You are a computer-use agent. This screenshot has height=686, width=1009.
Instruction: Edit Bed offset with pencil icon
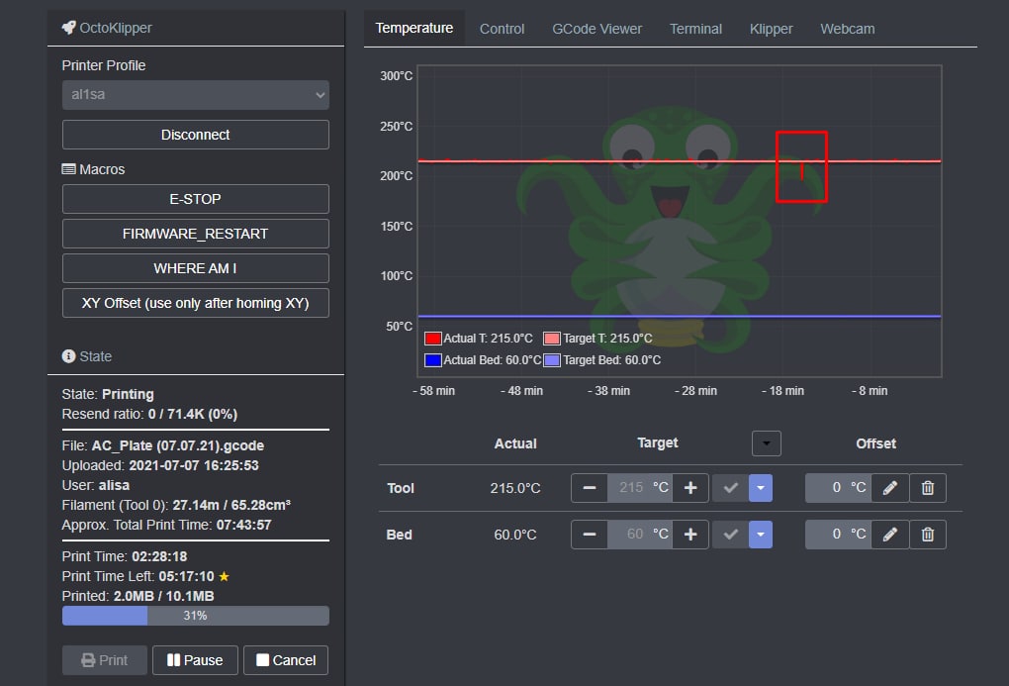[x=890, y=535]
